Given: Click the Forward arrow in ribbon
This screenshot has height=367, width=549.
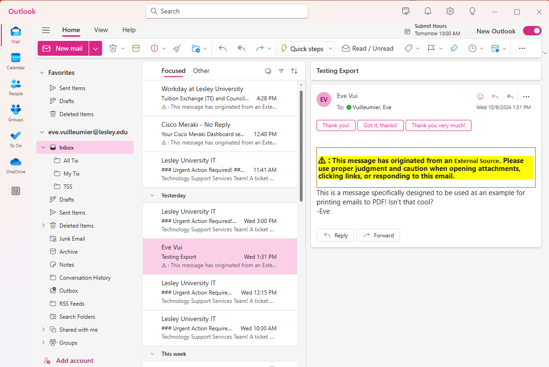Looking at the screenshot, I should pyautogui.click(x=259, y=48).
